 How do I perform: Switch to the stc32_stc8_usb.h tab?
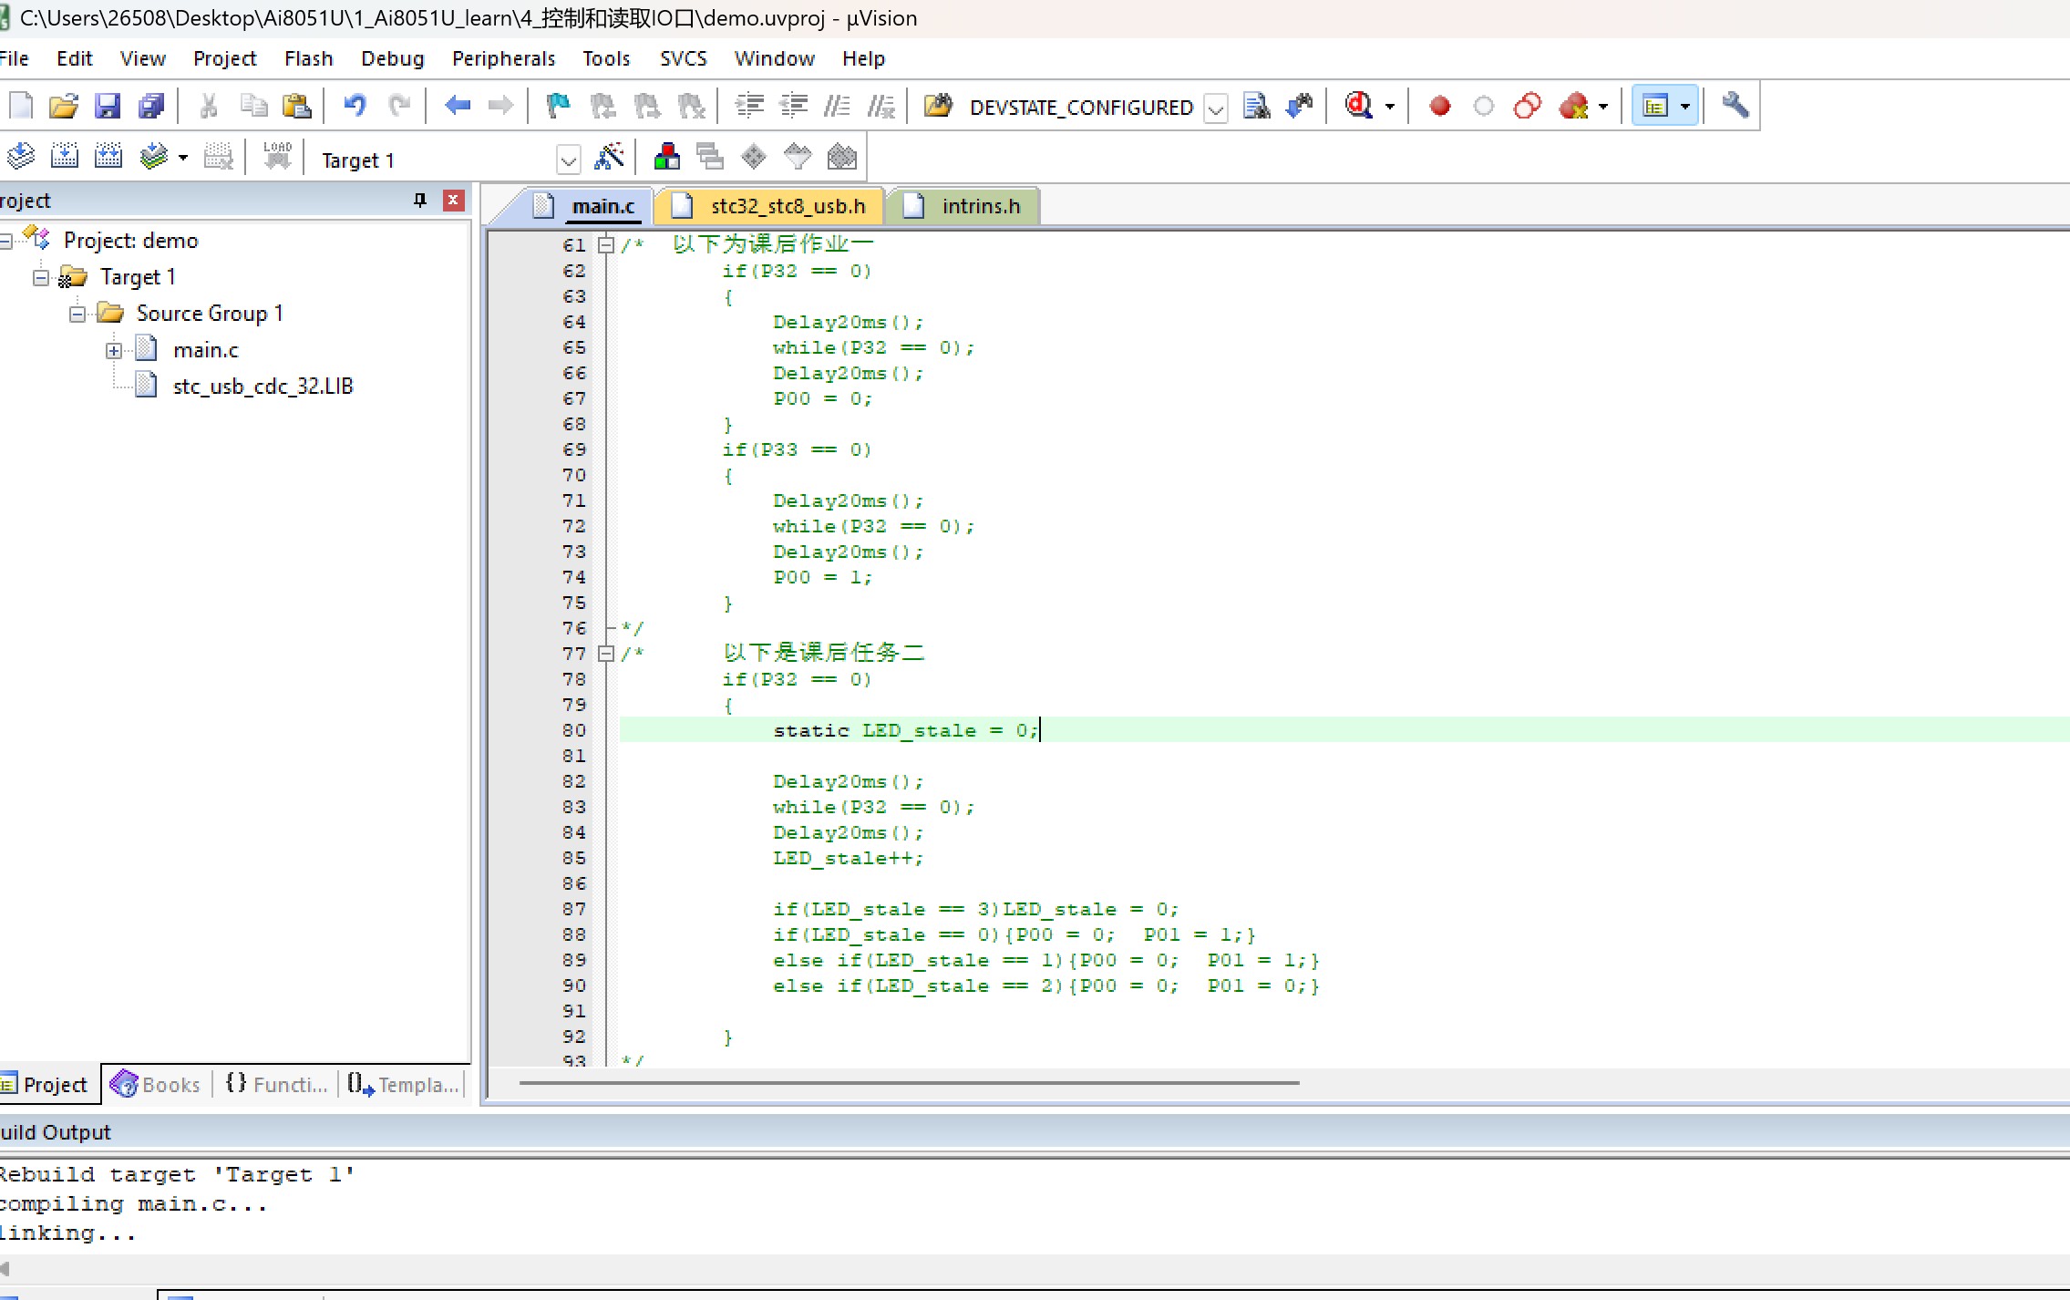(787, 206)
